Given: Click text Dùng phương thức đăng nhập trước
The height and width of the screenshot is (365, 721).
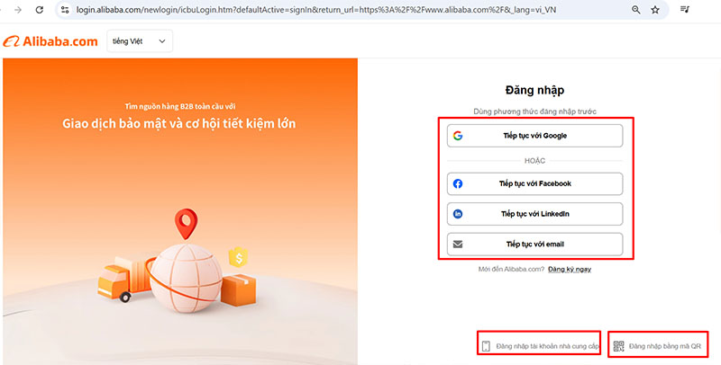Looking at the screenshot, I should (x=534, y=111).
